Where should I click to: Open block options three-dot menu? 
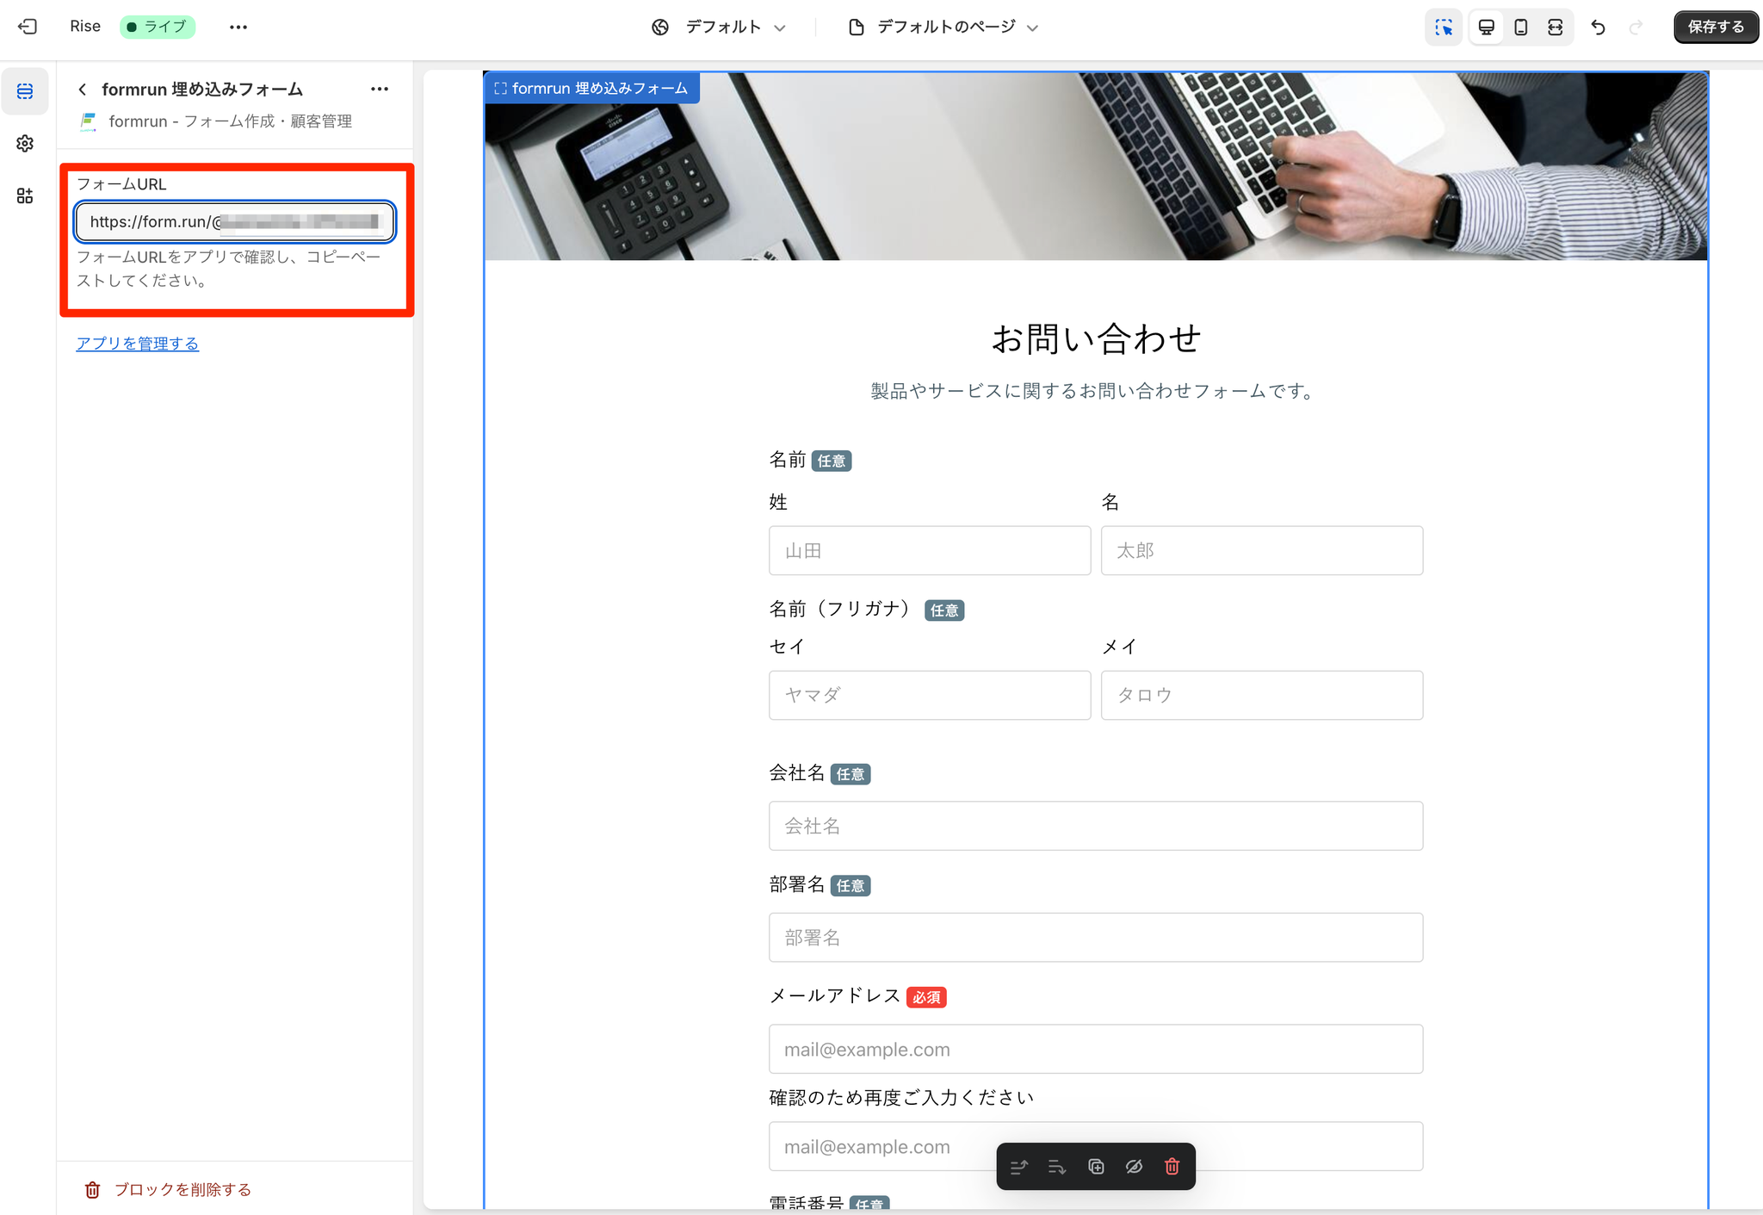coord(380,89)
